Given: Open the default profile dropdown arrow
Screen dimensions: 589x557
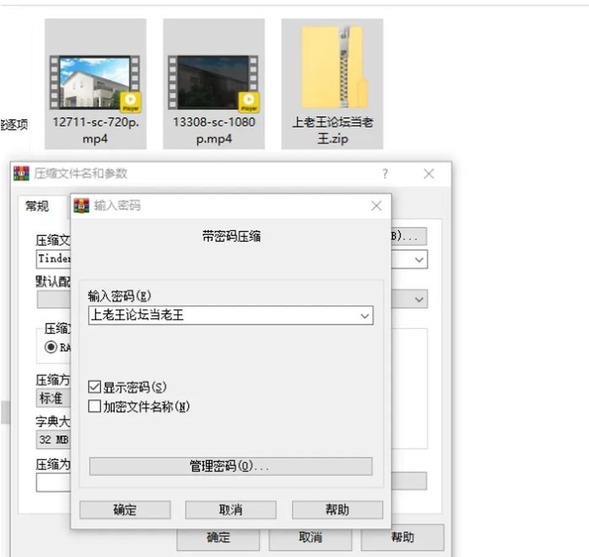Looking at the screenshot, I should click(x=419, y=299).
